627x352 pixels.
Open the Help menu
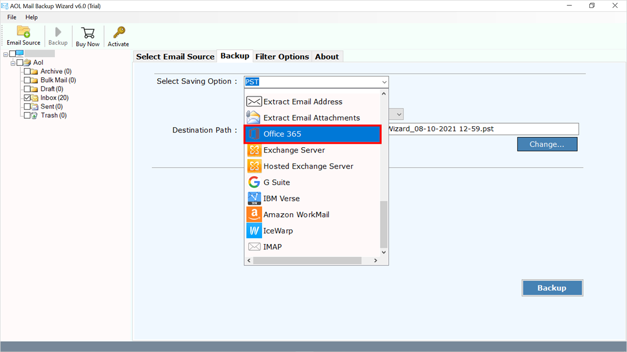(31, 17)
